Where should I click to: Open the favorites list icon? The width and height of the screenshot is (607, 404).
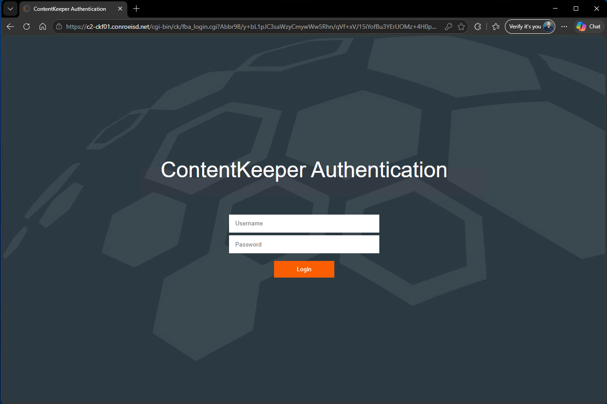[x=496, y=27]
